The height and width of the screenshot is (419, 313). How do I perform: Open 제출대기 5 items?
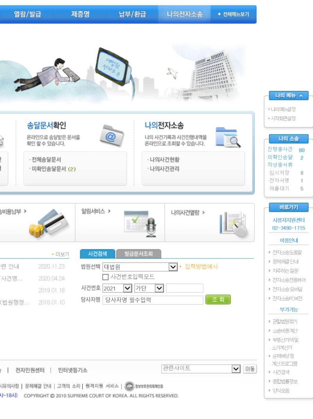[286, 189]
